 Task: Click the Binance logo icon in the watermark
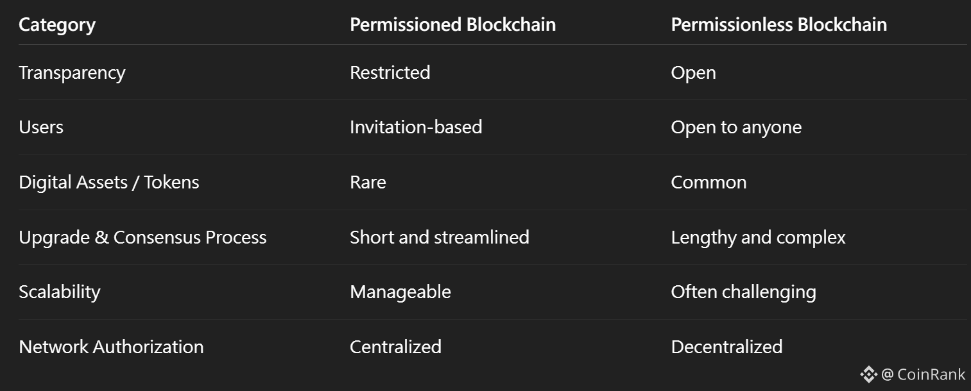tap(868, 374)
